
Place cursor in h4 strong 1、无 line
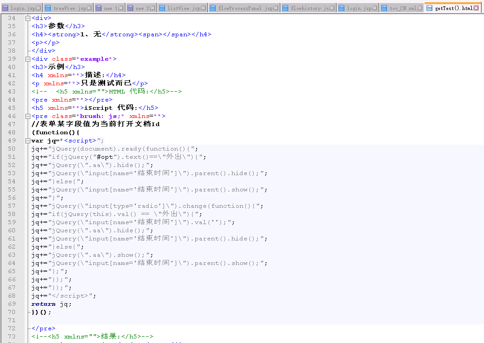(121, 34)
